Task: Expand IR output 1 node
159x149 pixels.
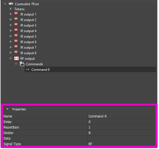Action: (x=10, y=14)
